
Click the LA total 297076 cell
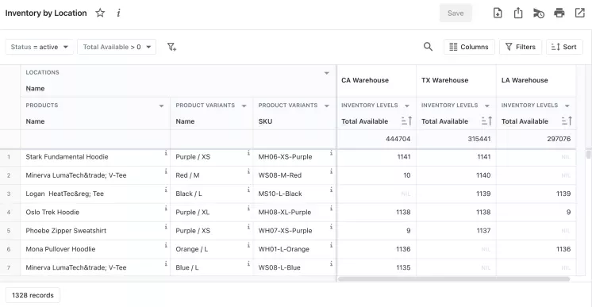pos(536,139)
